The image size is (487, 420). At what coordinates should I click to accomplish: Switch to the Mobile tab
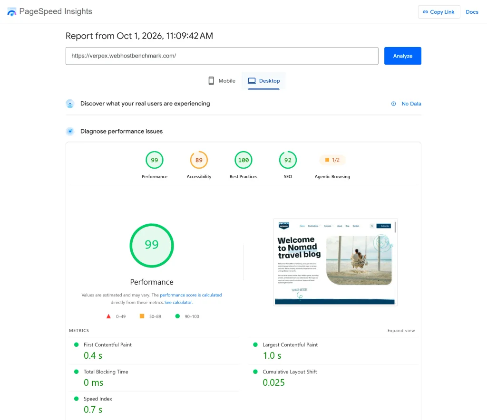[x=222, y=81]
